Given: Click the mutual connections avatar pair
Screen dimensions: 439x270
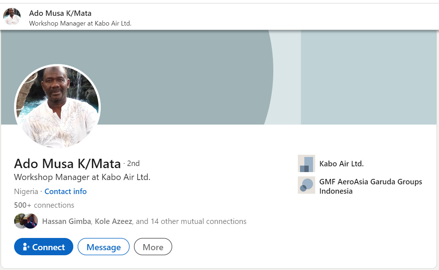Looking at the screenshot, I should pyautogui.click(x=26, y=221).
